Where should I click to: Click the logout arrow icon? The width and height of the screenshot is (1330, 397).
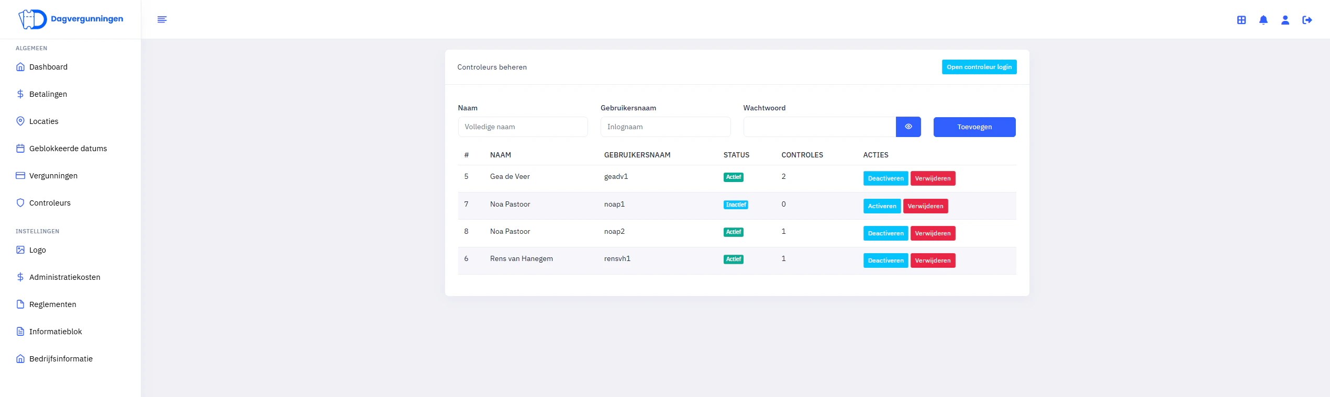coord(1307,20)
